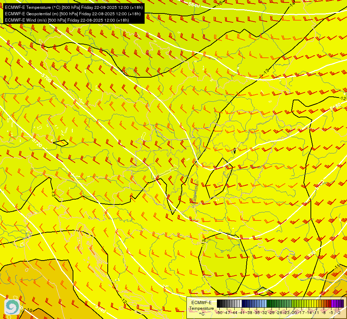Click the -41 tick label in legend
Screen dimensions: 347x319
[242, 313]
